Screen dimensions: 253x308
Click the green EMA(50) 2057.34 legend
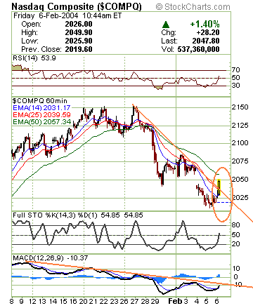41,122
